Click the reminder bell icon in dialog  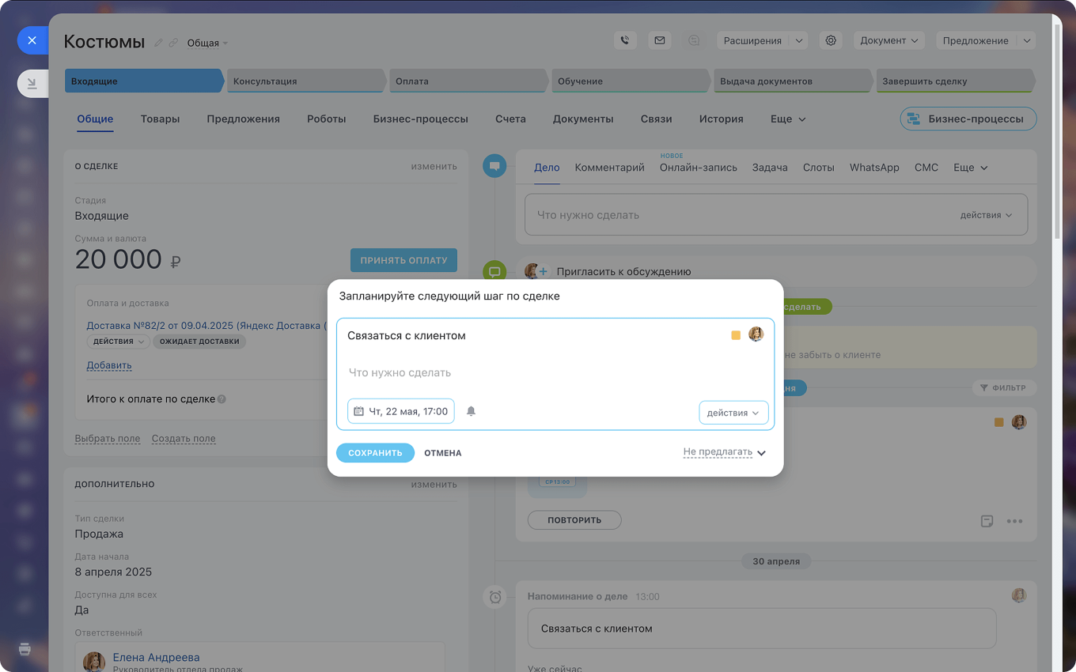(471, 411)
